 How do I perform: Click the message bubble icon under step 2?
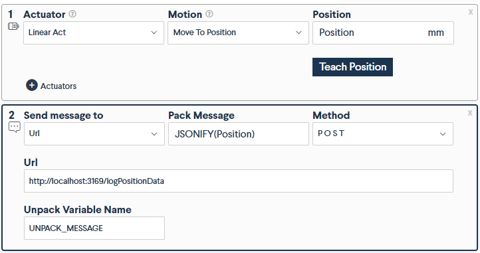click(15, 127)
